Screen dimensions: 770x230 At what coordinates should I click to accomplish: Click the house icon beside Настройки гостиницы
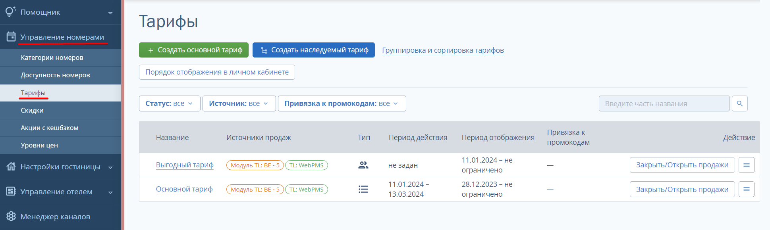[x=11, y=166]
